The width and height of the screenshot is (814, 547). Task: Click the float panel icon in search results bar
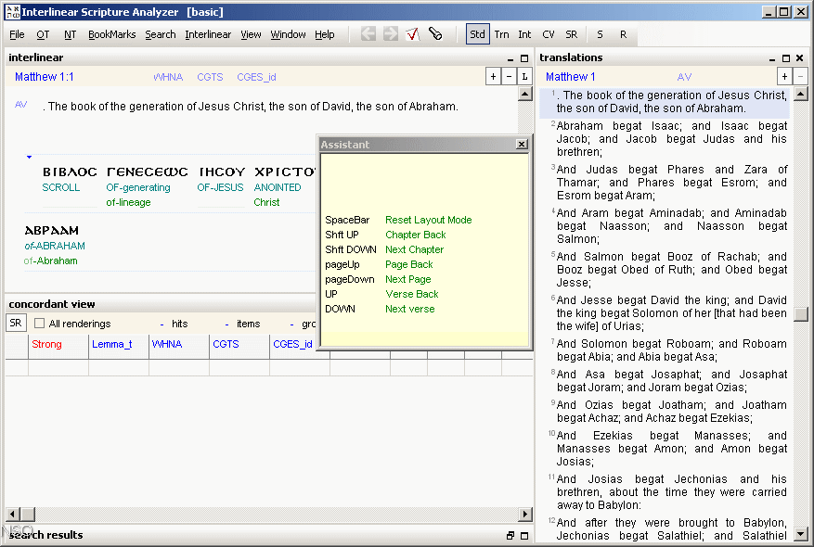coord(510,535)
